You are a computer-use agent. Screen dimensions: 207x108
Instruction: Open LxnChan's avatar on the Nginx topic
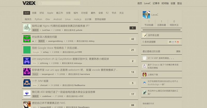tap(27, 28)
